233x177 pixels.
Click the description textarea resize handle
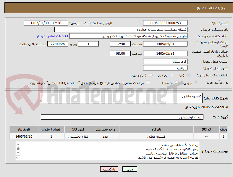pos(41,101)
